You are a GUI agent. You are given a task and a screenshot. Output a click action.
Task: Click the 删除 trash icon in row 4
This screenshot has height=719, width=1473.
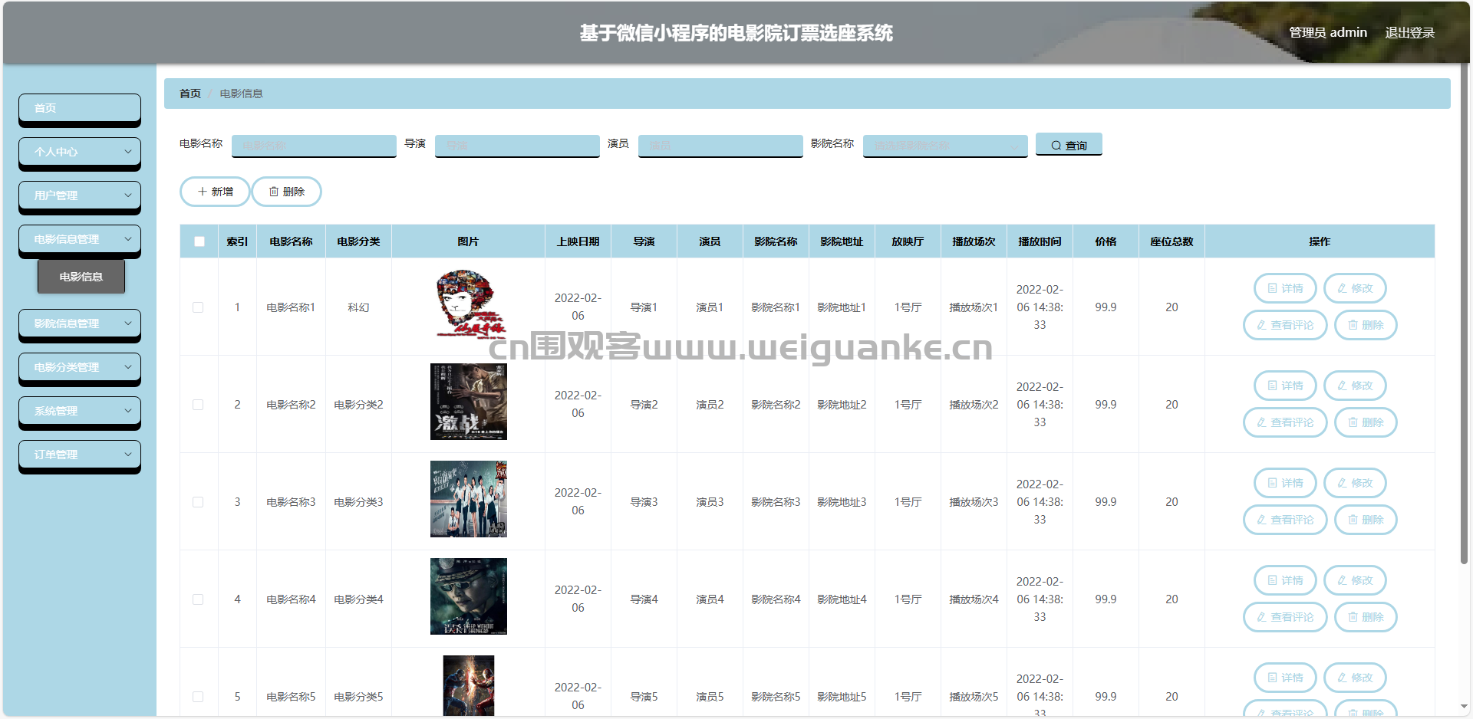tap(1353, 617)
